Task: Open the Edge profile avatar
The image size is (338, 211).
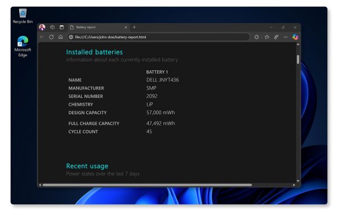Action: point(42,28)
